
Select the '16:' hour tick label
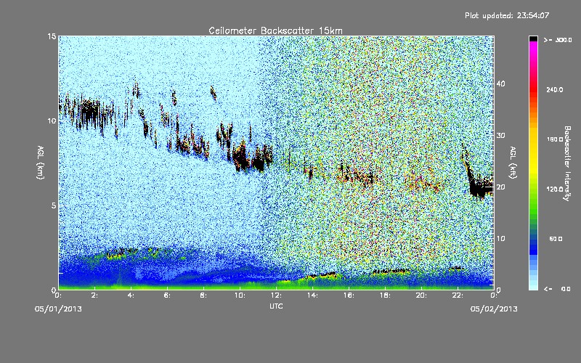coord(349,295)
